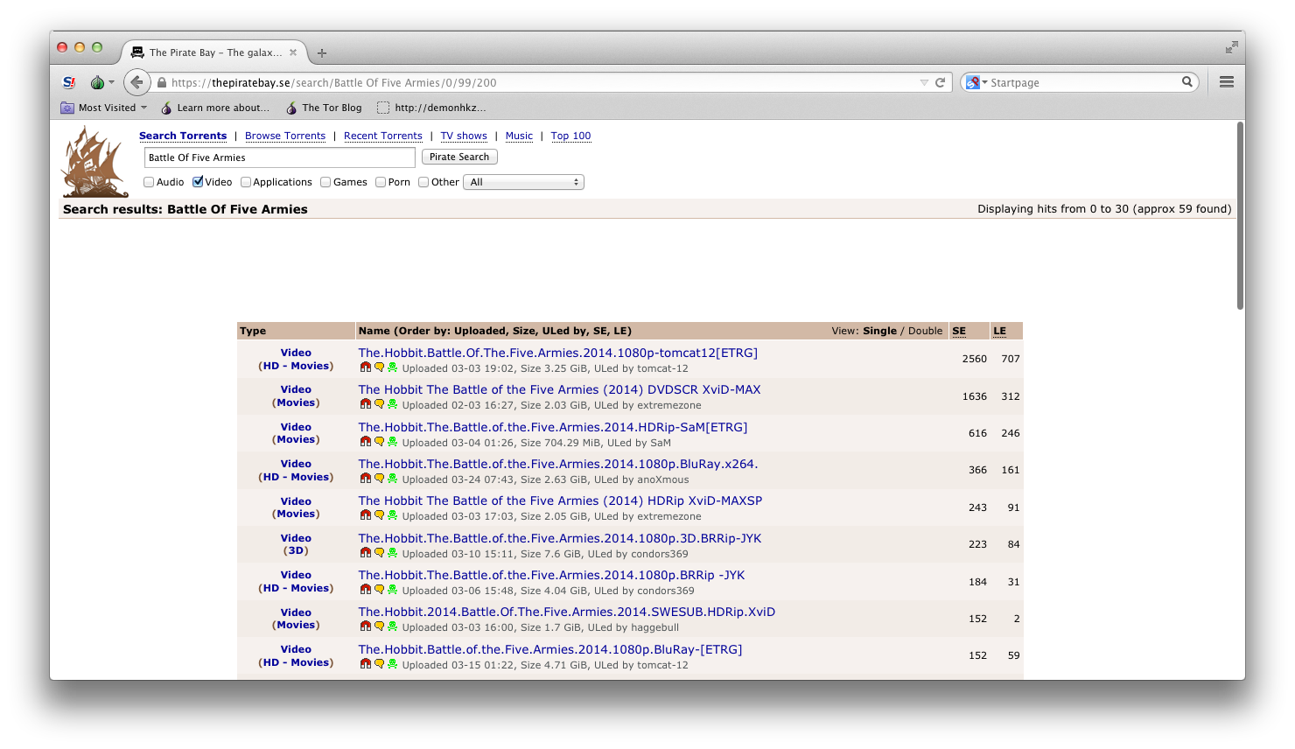Close The Pirate Bay tab
The height and width of the screenshot is (749, 1295).
tap(293, 52)
